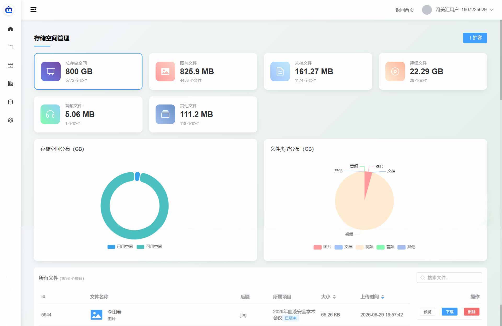Select the 文档文件 161.27 MB card
This screenshot has width=502, height=326.
(318, 71)
